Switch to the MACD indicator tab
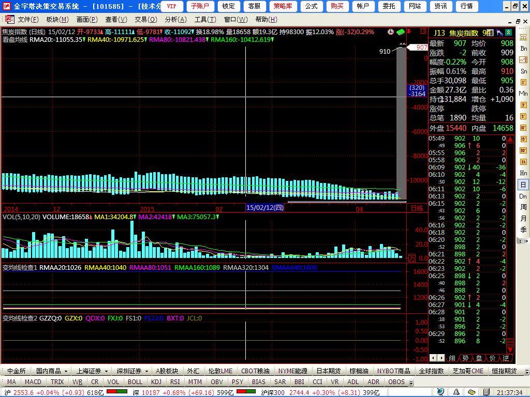 click(x=33, y=382)
